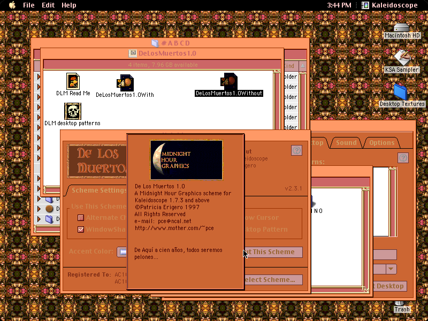Viewport: 428px width, 321px height.
Task: Open the Apple menu
Action: click(12, 5)
